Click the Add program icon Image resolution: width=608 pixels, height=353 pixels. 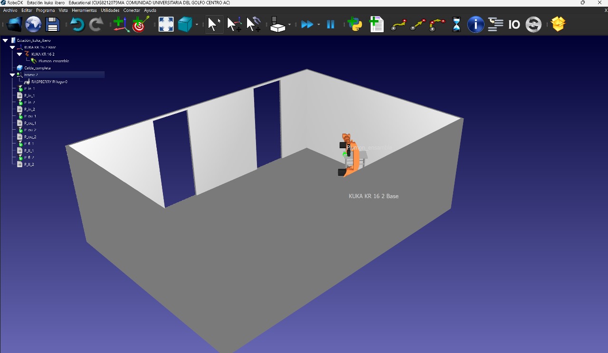376,24
